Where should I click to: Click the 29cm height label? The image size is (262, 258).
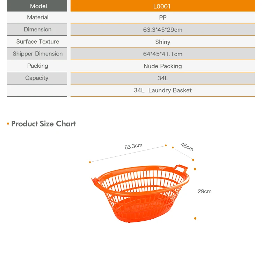pos(204,191)
